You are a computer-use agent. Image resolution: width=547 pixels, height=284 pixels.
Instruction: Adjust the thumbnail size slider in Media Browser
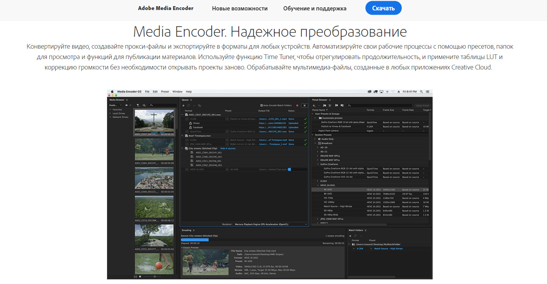[155, 276]
